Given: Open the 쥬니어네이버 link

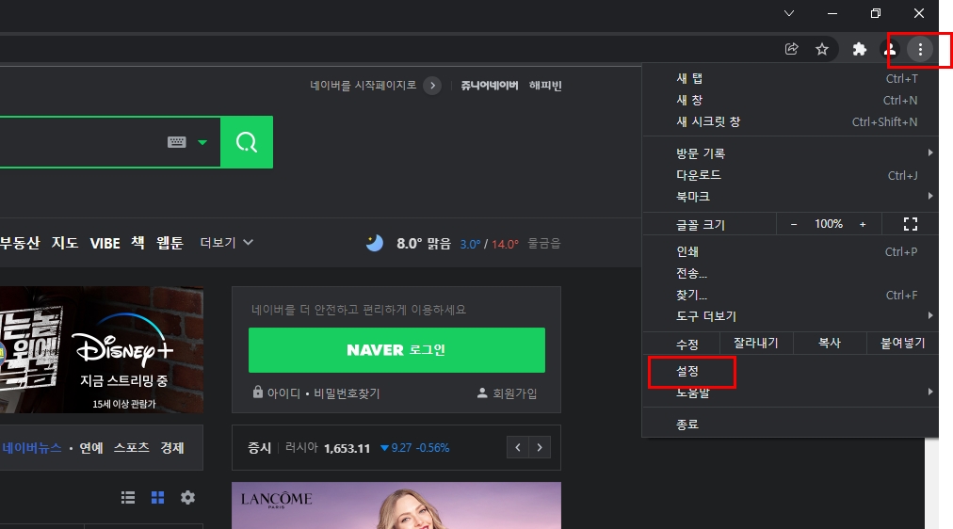Looking at the screenshot, I should coord(490,86).
